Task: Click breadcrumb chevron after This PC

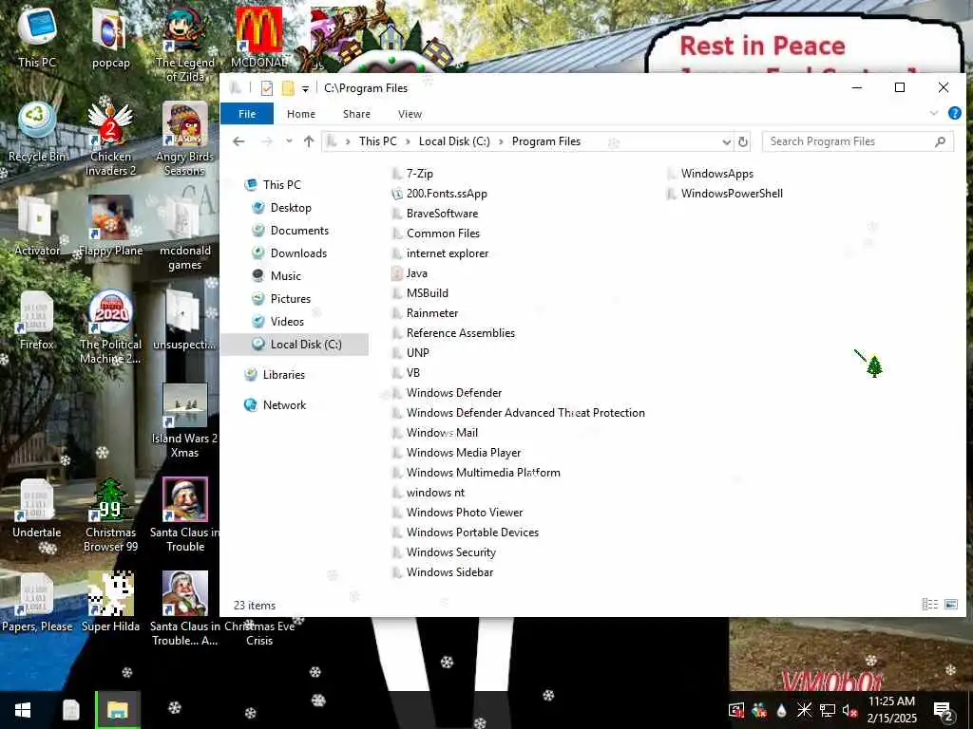Action: [408, 141]
